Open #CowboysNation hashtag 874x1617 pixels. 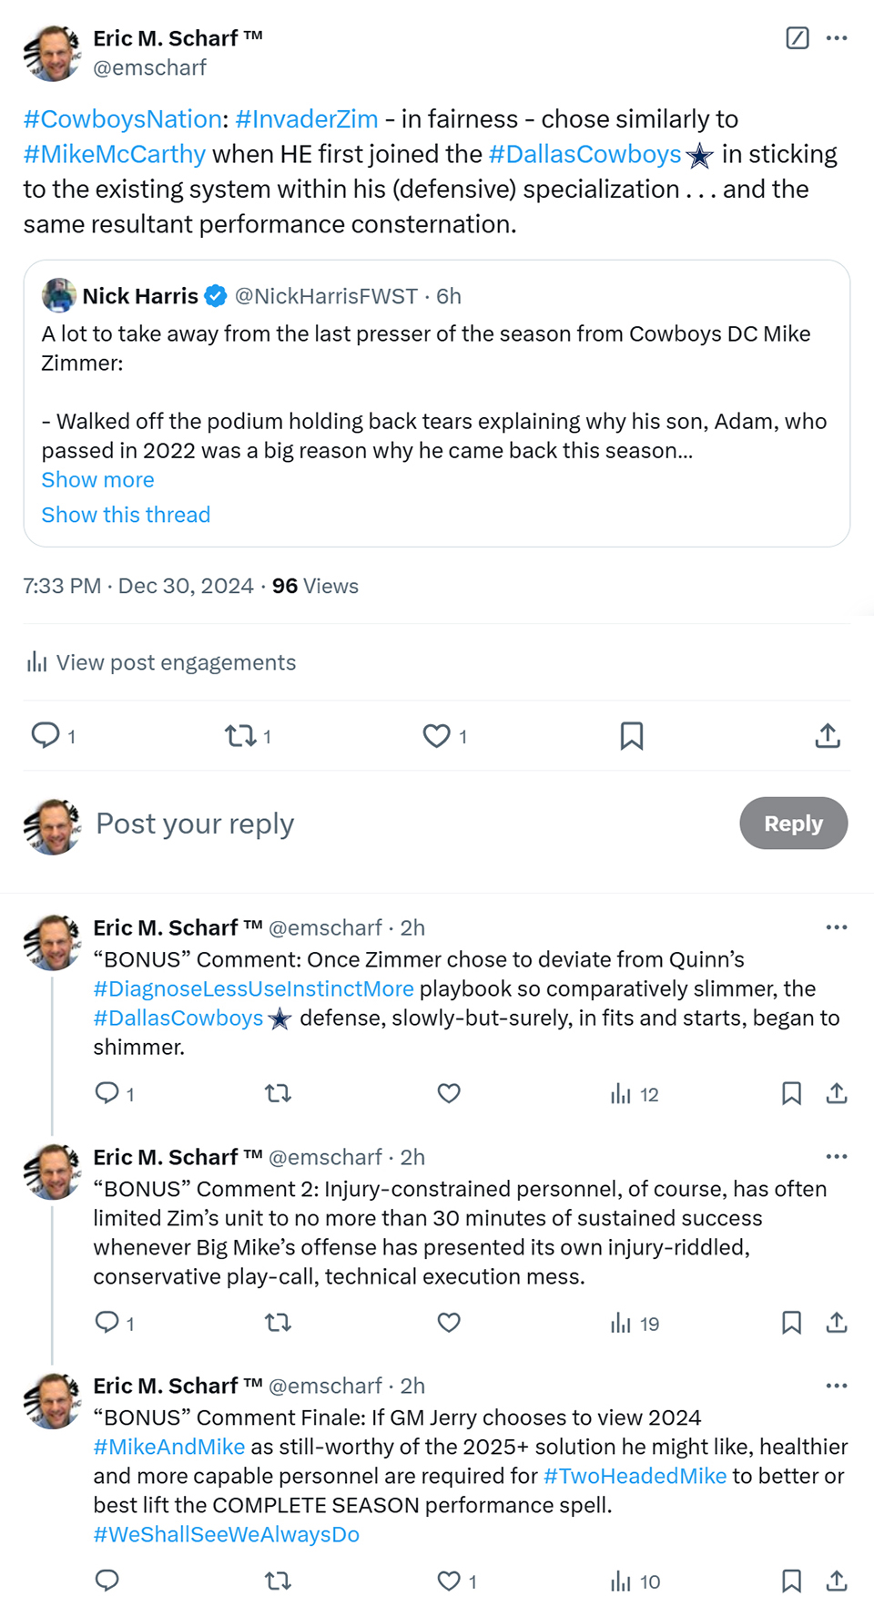click(x=123, y=119)
